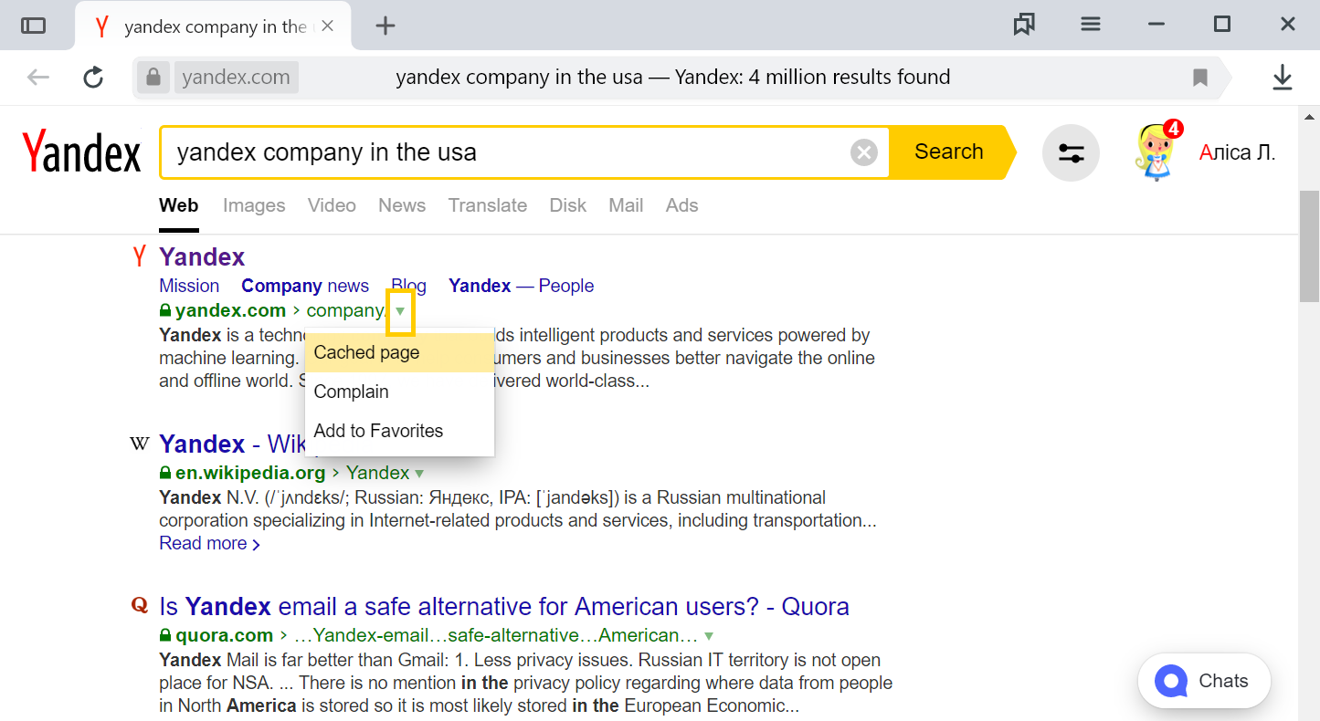Expand Read more on Wikipedia snippet
The height and width of the screenshot is (721, 1320).
coord(209,543)
